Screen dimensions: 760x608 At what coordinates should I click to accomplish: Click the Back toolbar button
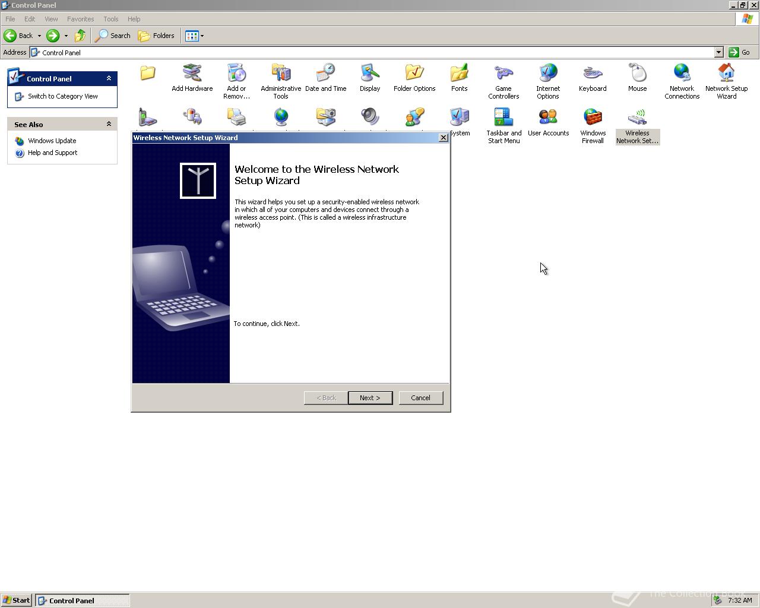click(18, 36)
